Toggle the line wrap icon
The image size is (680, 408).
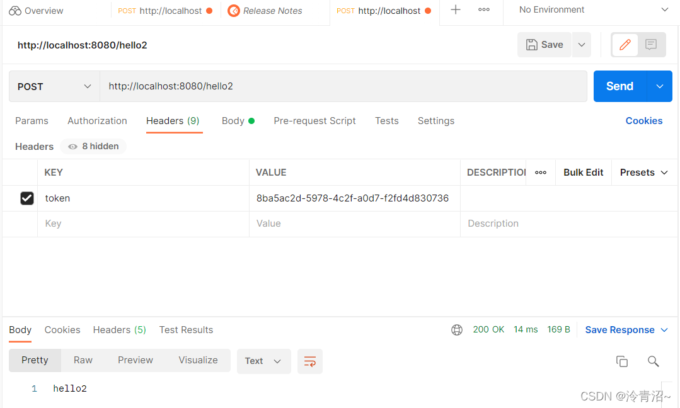[x=309, y=361]
